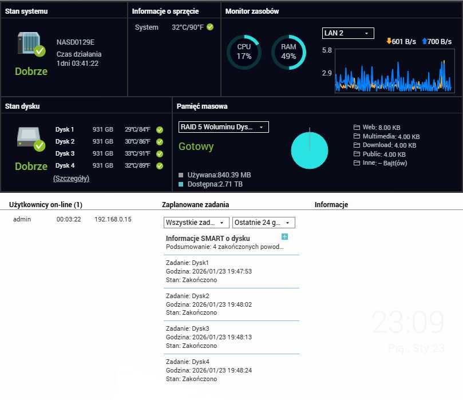Click the Informacje o sprzęcie panel header
The image size is (463, 400).
pyautogui.click(x=165, y=11)
